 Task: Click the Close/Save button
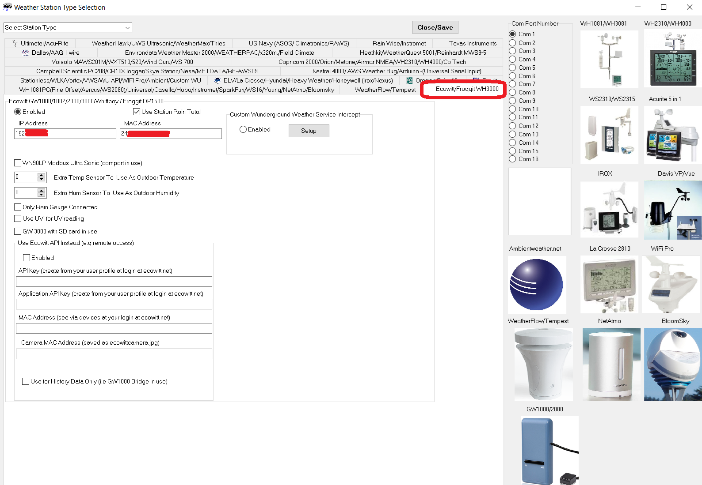435,27
